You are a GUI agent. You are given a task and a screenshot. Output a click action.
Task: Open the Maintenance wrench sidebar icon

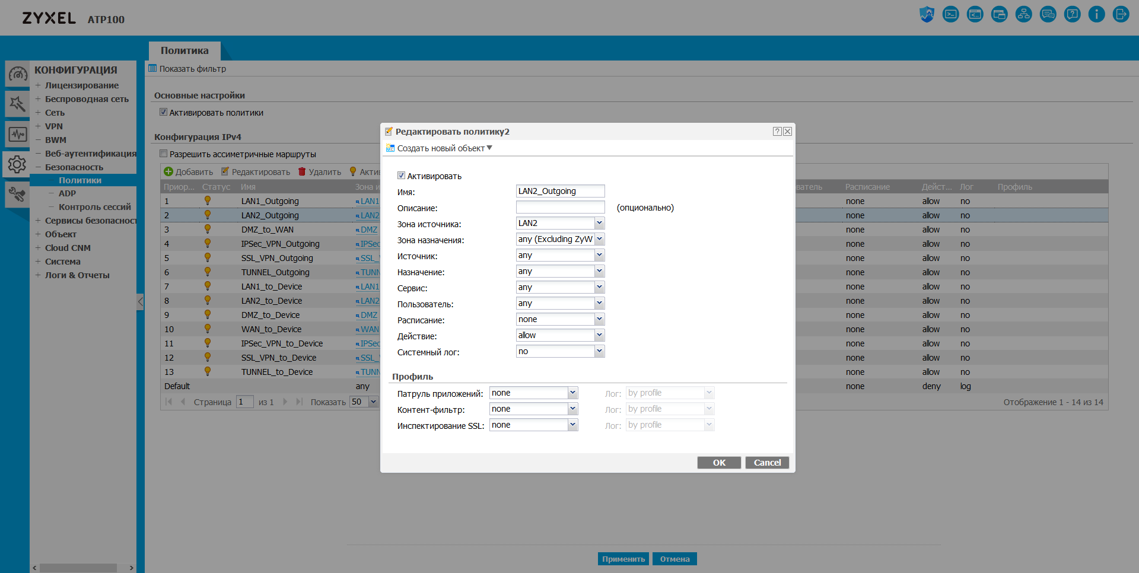[x=17, y=194]
